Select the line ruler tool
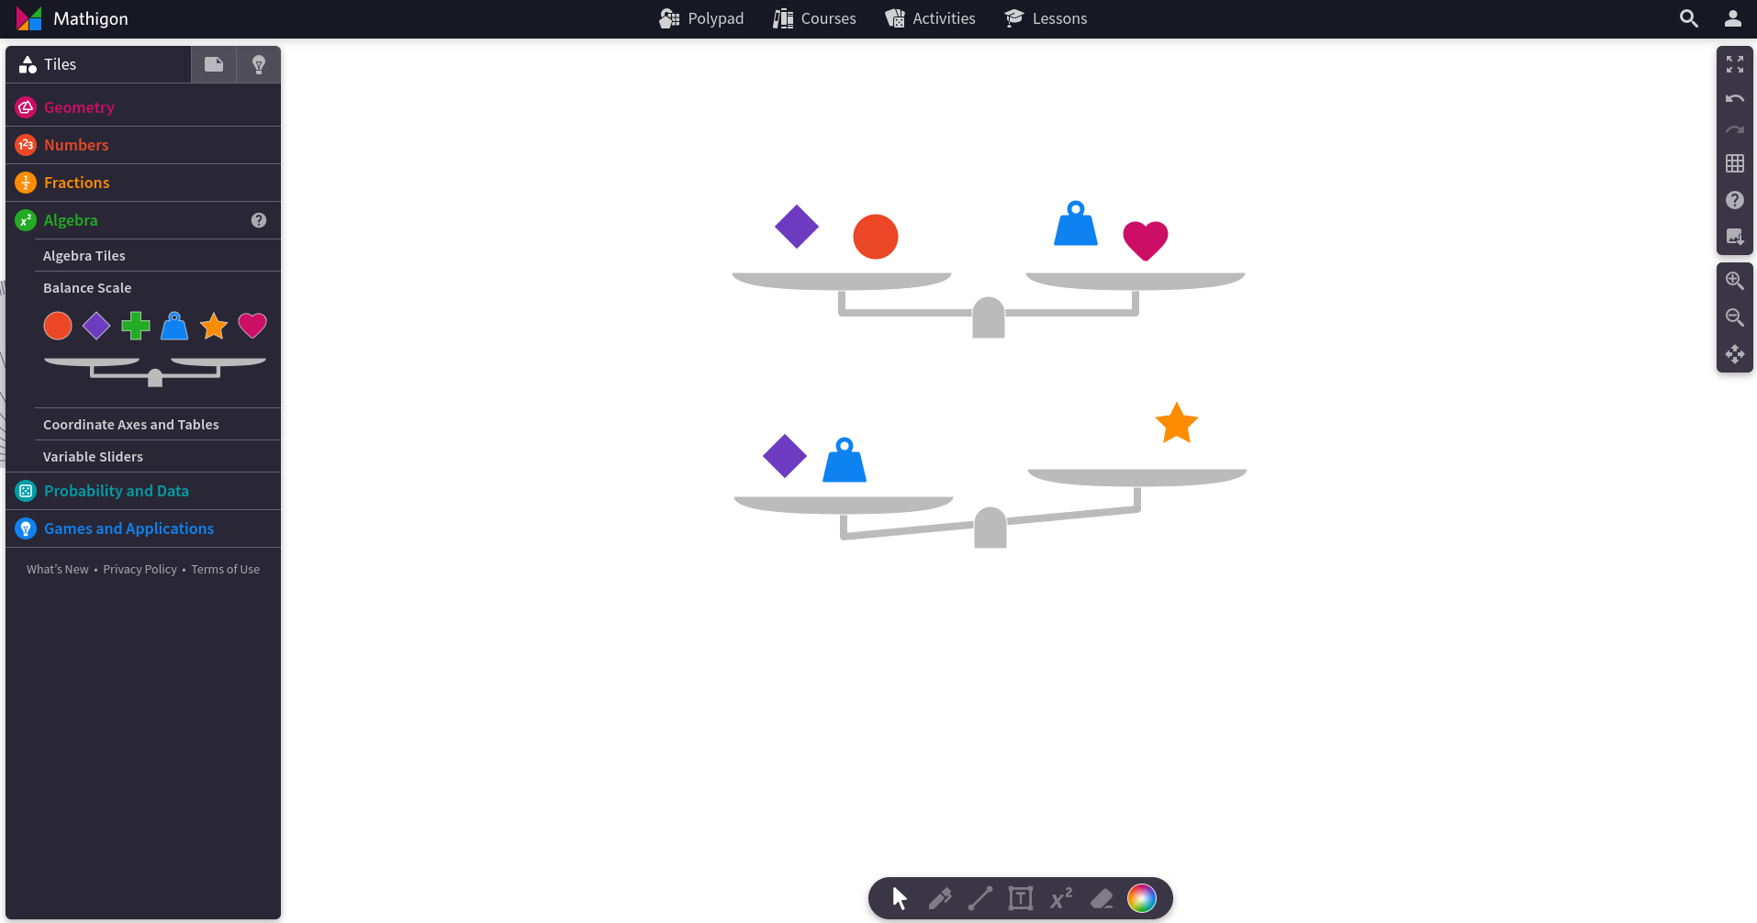The image size is (1757, 923). tap(980, 898)
